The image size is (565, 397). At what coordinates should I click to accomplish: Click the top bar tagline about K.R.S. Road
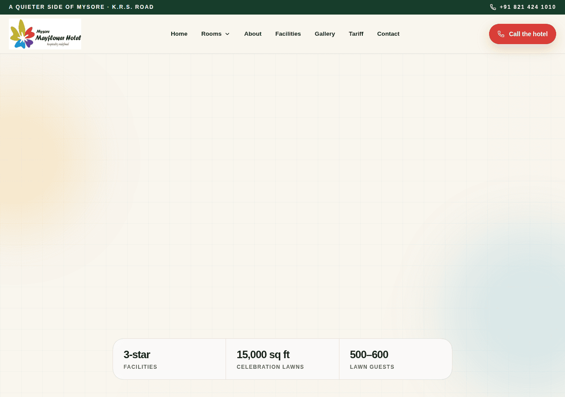81,7
